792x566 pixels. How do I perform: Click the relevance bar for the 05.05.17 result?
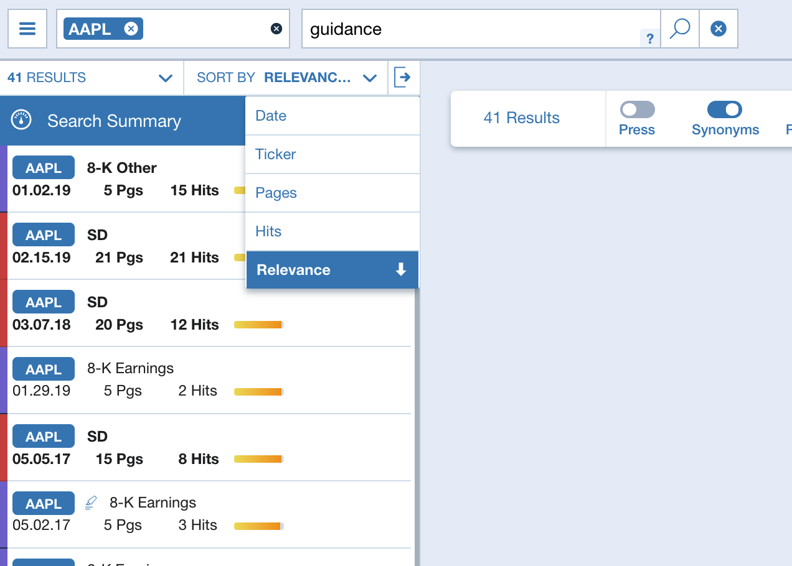259,459
